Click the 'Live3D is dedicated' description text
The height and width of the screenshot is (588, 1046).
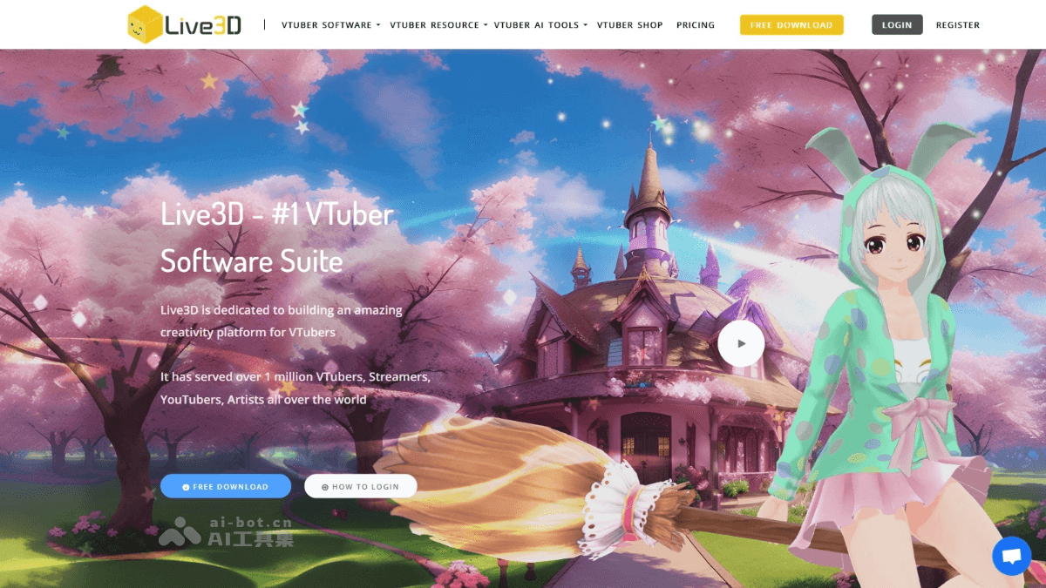tap(281, 321)
